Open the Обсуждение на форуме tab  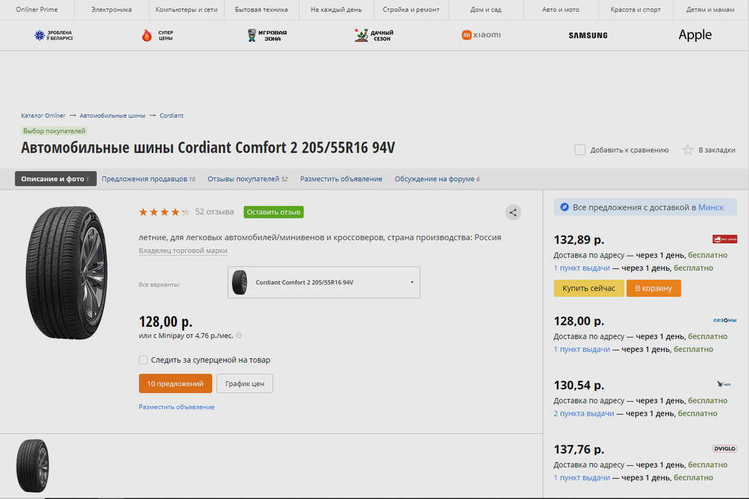(x=437, y=178)
